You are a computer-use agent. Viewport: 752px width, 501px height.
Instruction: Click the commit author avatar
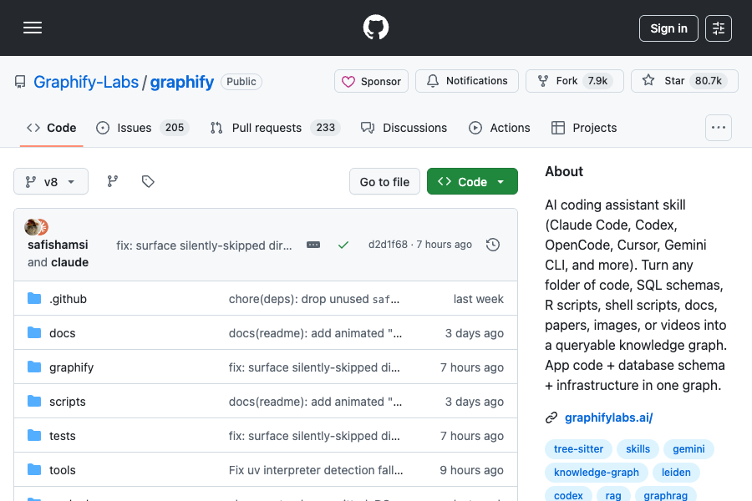coord(33,227)
